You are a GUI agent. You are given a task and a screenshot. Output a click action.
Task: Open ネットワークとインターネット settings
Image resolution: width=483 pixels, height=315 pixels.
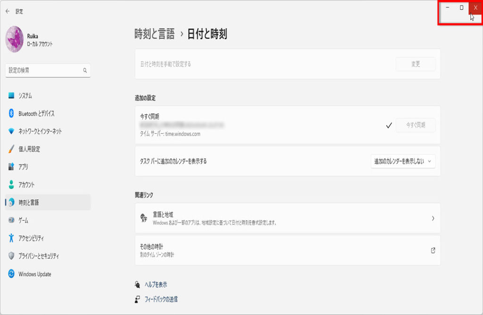[x=40, y=131]
